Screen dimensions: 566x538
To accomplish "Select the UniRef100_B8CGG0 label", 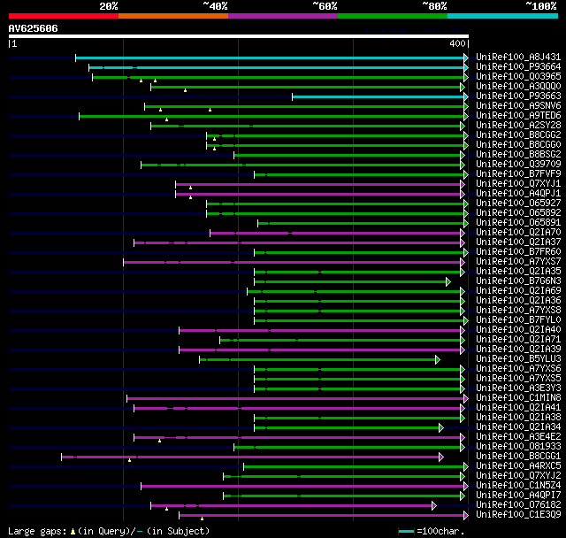I will coord(518,145).
